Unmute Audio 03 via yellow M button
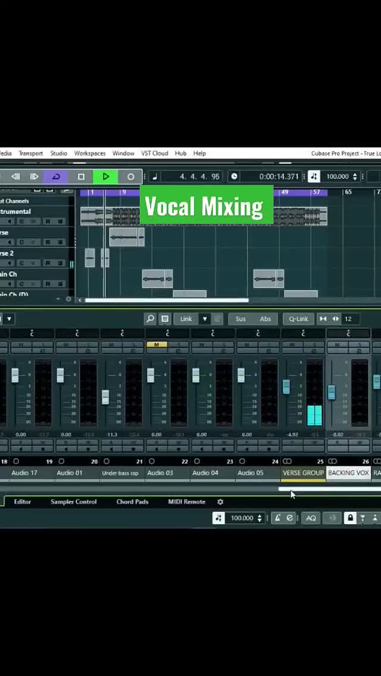 (156, 345)
